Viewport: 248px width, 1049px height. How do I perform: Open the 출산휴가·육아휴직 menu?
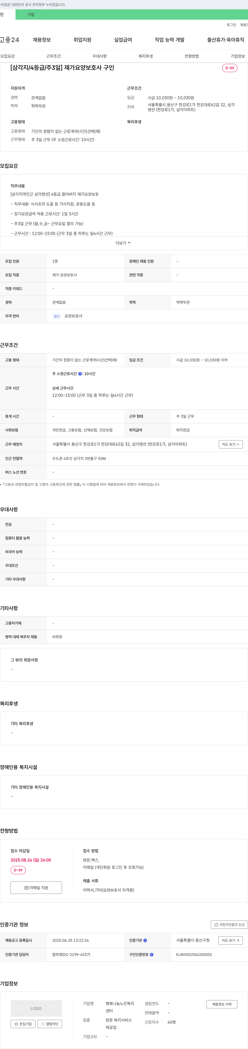226,40
